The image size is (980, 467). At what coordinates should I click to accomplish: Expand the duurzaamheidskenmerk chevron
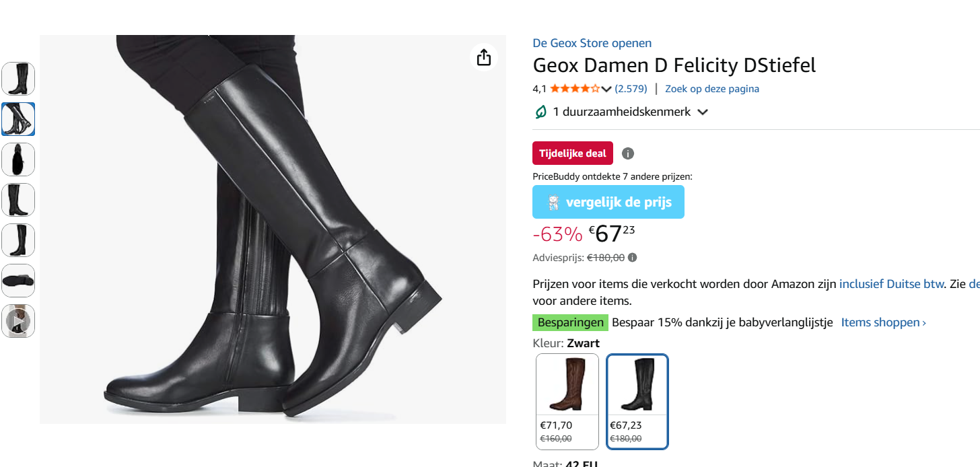pyautogui.click(x=703, y=112)
